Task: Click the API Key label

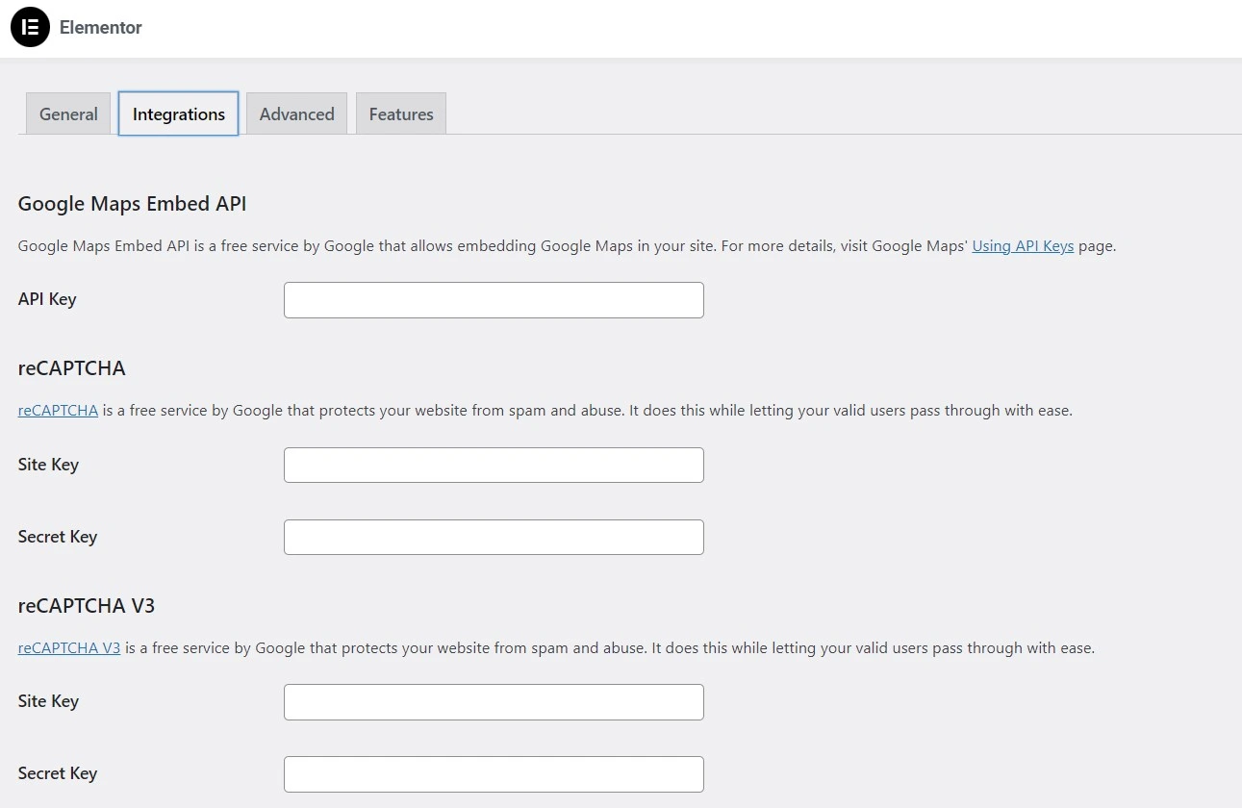Action: (47, 299)
